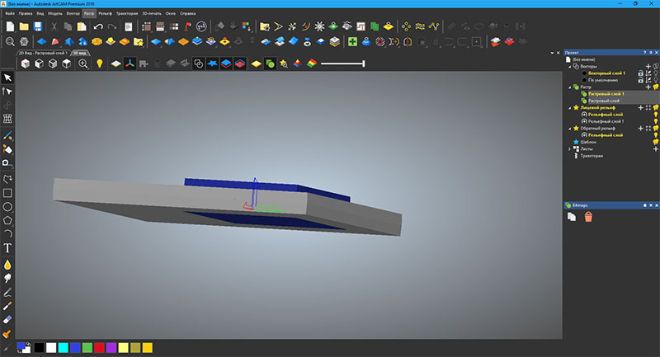Toggle lock on По умолчанию layer

click(x=641, y=80)
